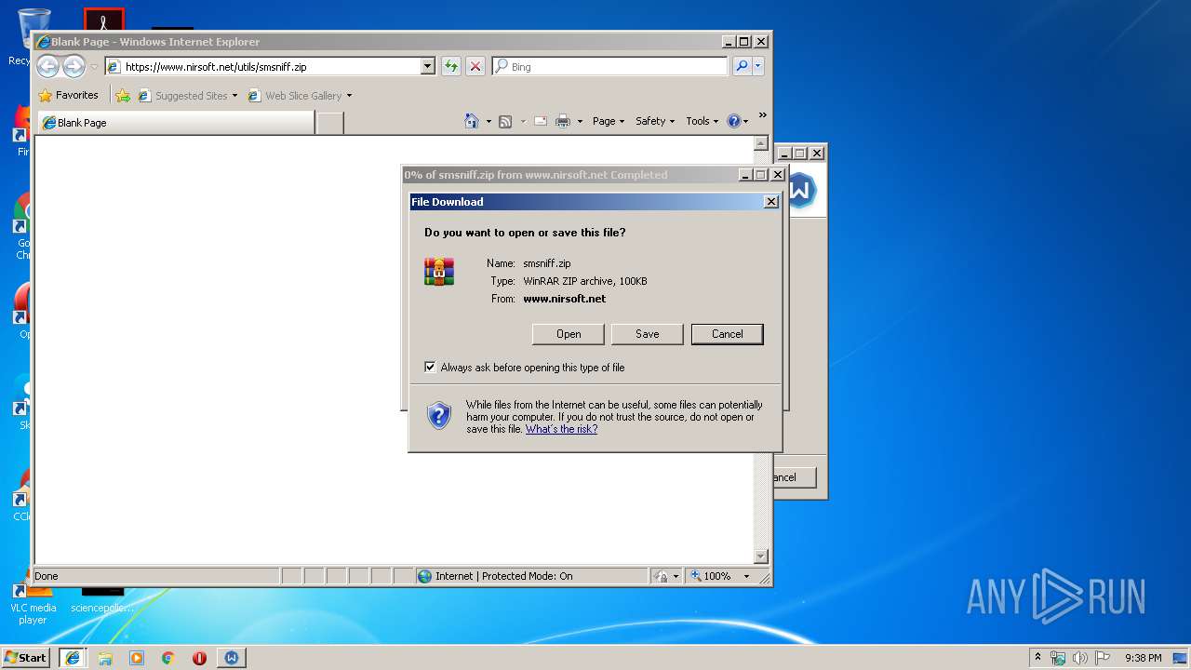
Task: Expand the Suggested Sites dropdown
Action: (x=234, y=96)
